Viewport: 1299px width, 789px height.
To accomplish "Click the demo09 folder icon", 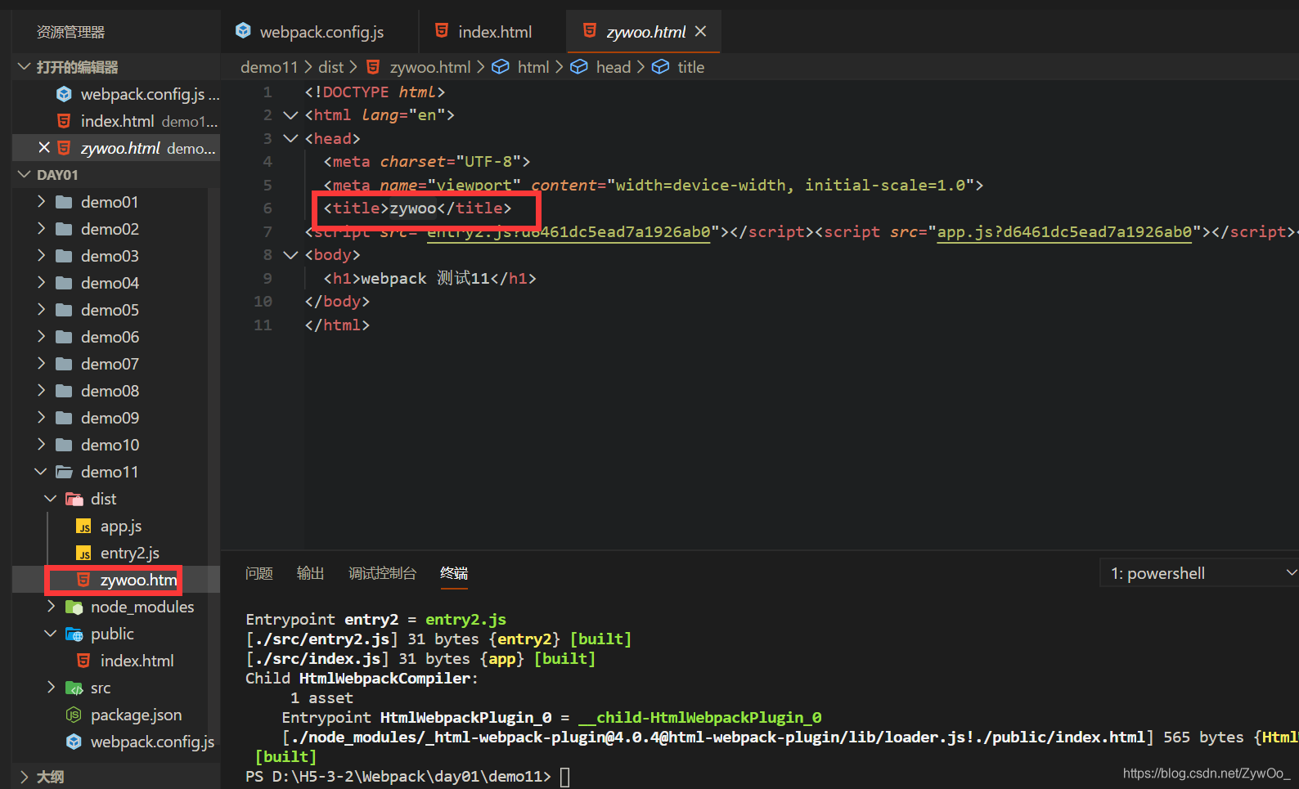I will (64, 418).
